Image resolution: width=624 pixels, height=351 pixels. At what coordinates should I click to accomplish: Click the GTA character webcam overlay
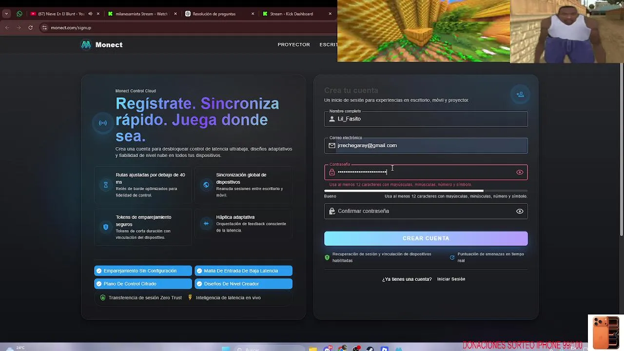(567, 31)
